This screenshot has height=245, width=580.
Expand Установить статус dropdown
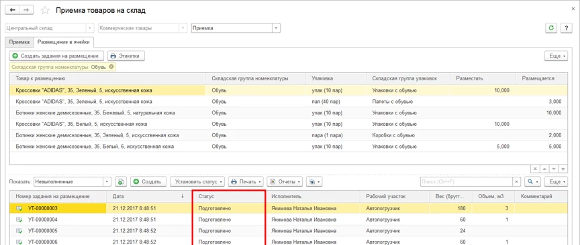(x=197, y=181)
